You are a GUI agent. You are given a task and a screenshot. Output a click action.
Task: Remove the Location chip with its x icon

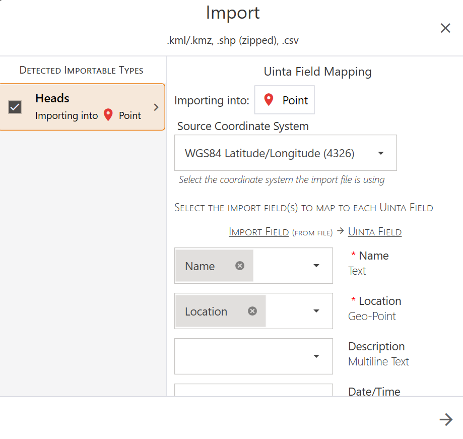point(252,311)
